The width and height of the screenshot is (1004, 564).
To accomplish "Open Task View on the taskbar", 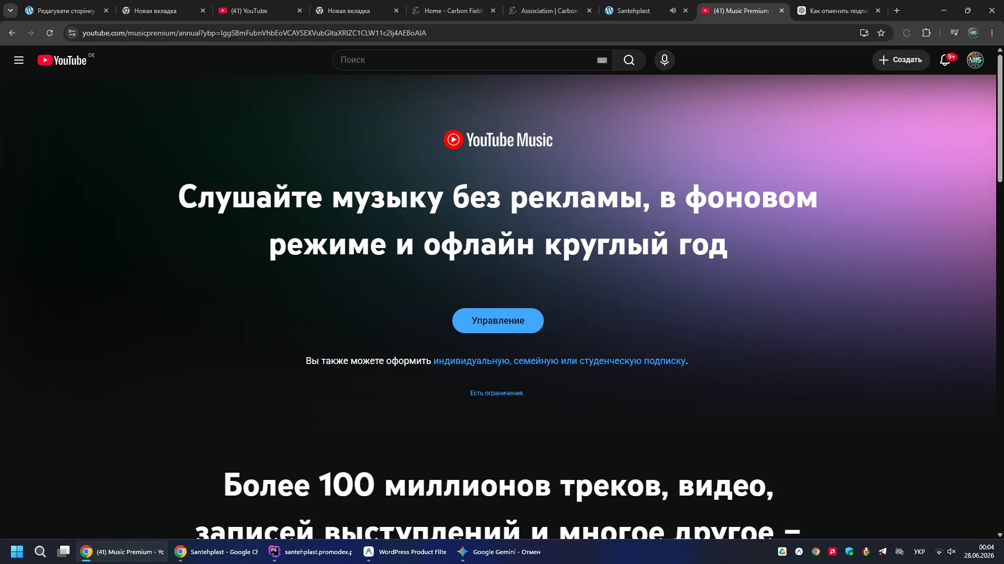I will pyautogui.click(x=63, y=551).
